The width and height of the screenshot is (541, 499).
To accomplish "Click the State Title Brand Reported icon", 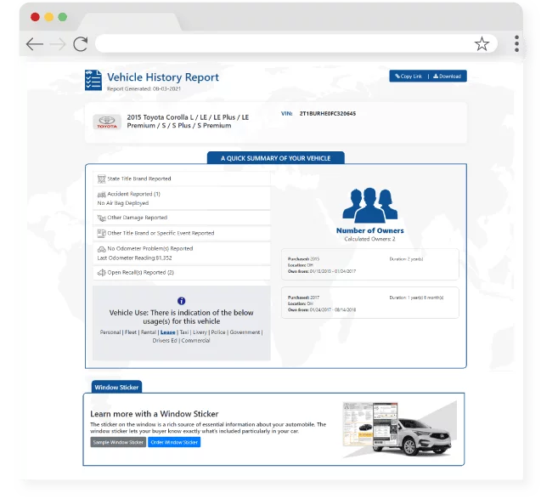I will click(x=101, y=179).
